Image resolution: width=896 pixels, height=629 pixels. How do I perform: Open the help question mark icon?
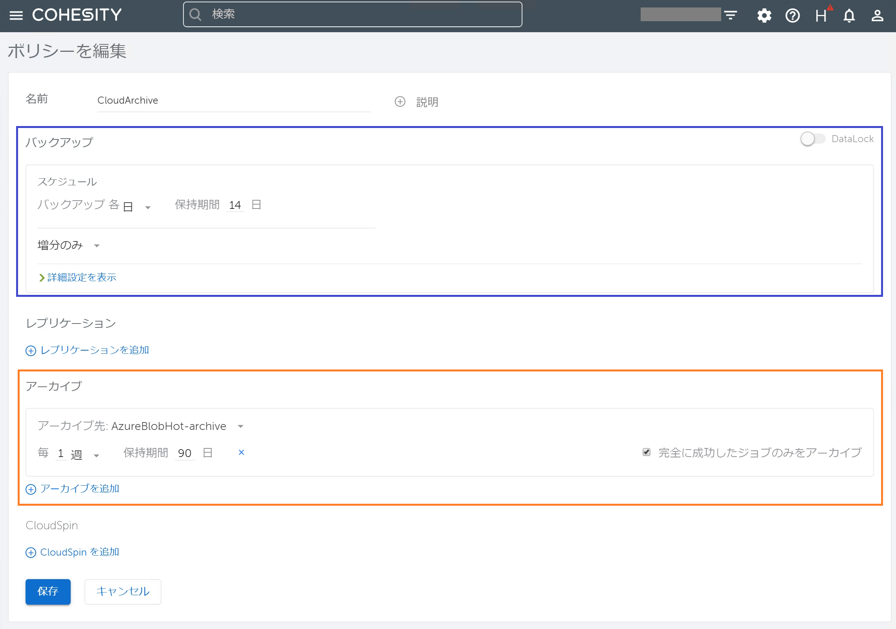pos(793,16)
